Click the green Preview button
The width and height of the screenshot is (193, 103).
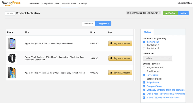click(170, 13)
